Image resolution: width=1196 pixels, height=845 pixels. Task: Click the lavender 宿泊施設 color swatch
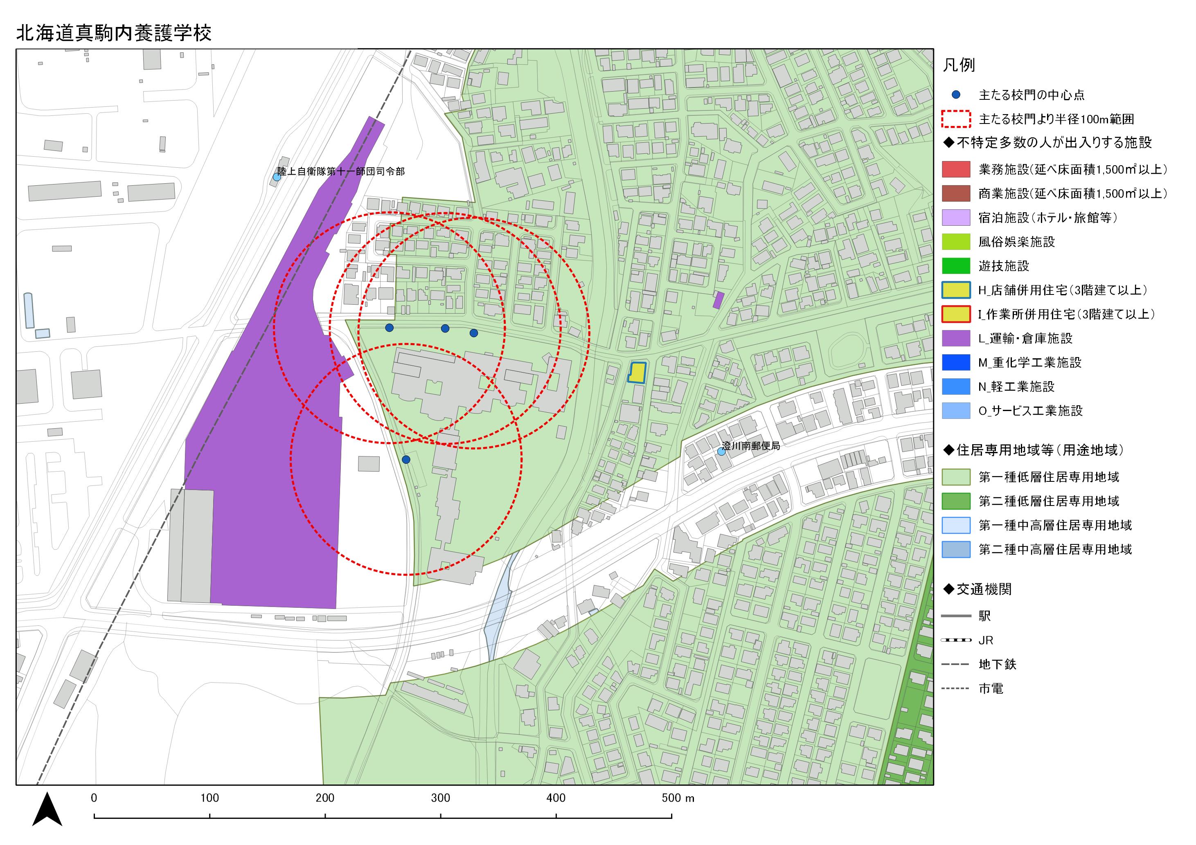956,218
